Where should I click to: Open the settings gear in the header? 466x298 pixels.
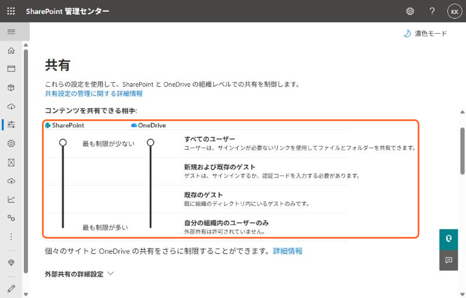point(410,11)
